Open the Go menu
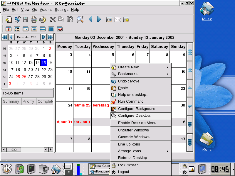The image size is (235, 176). point(34,10)
